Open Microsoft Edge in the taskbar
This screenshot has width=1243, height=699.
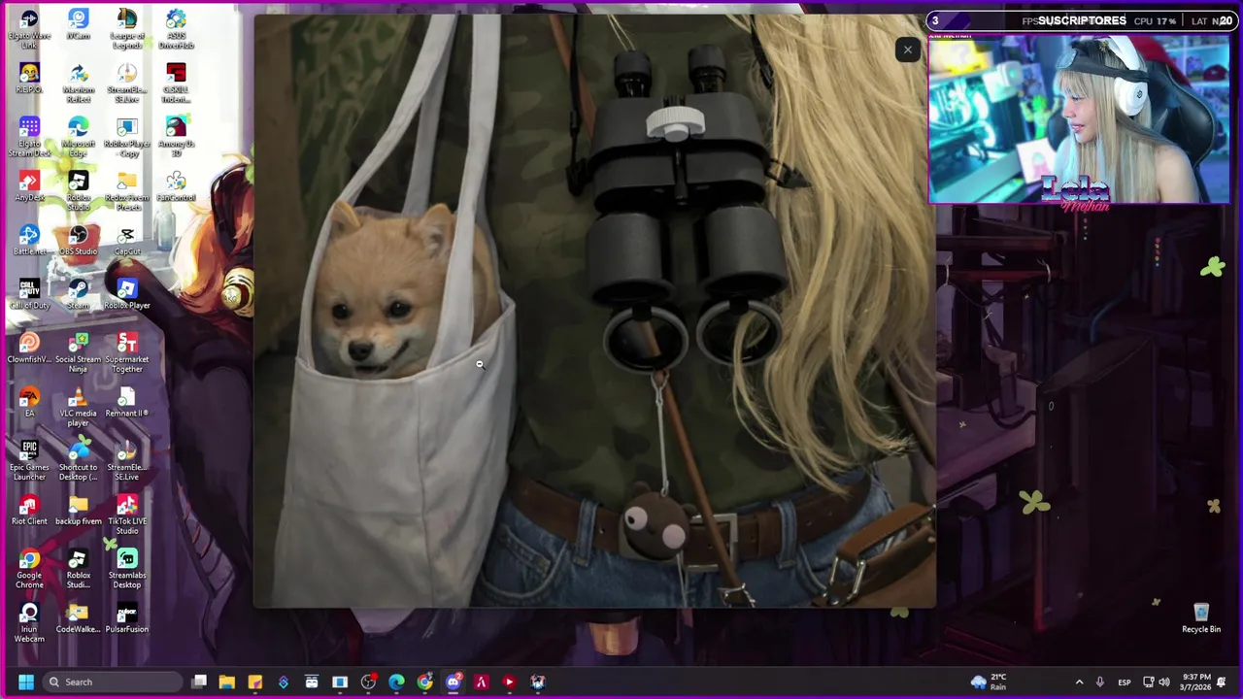(397, 682)
